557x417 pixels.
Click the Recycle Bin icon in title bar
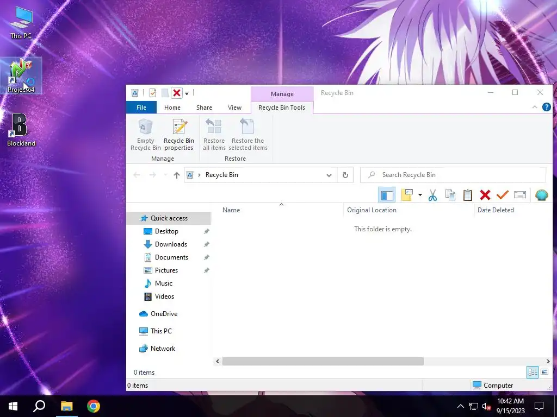(x=135, y=93)
